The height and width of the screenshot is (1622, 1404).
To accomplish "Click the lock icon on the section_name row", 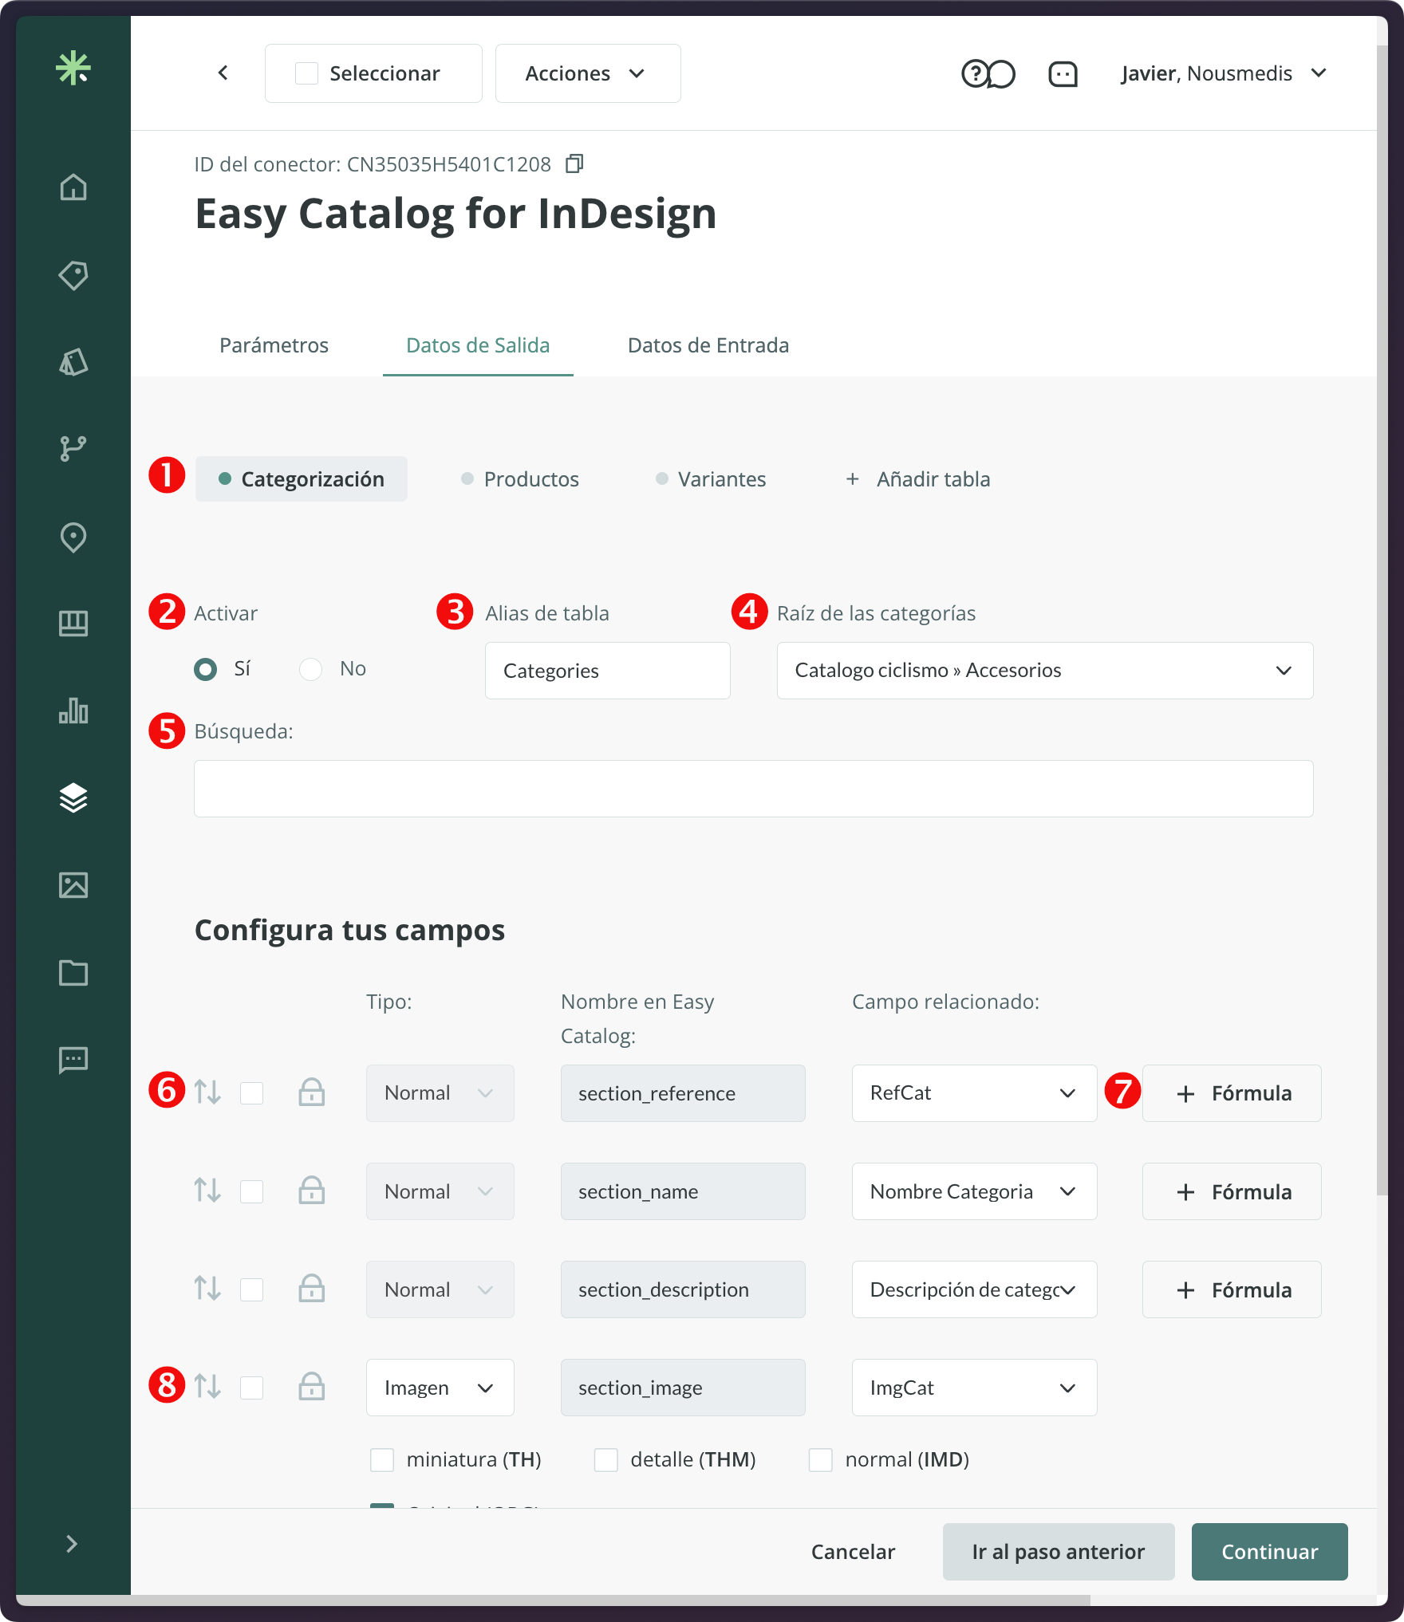I will (x=312, y=1191).
